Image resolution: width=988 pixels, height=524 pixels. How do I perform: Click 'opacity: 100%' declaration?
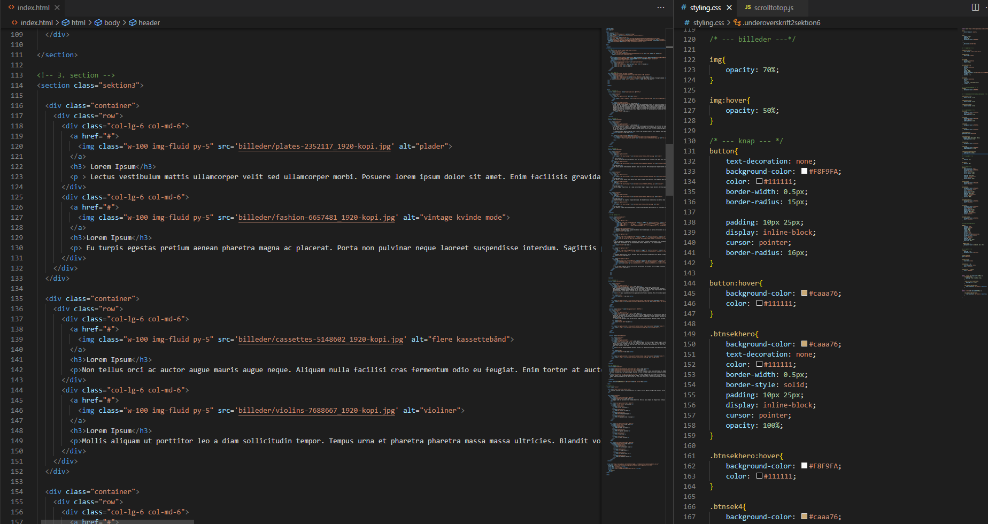click(x=754, y=426)
